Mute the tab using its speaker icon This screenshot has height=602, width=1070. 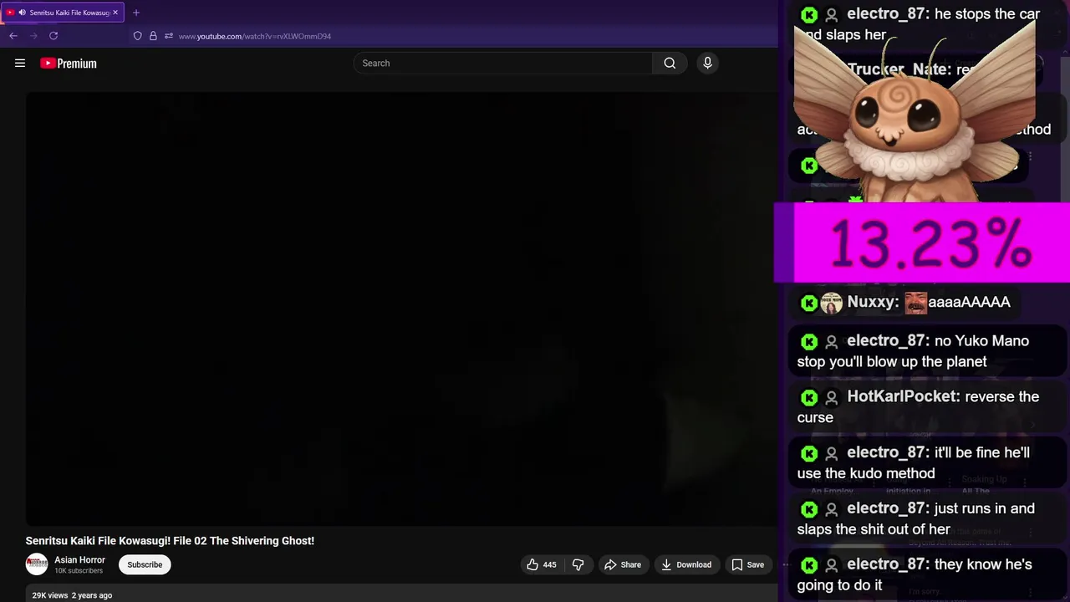pyautogui.click(x=22, y=13)
